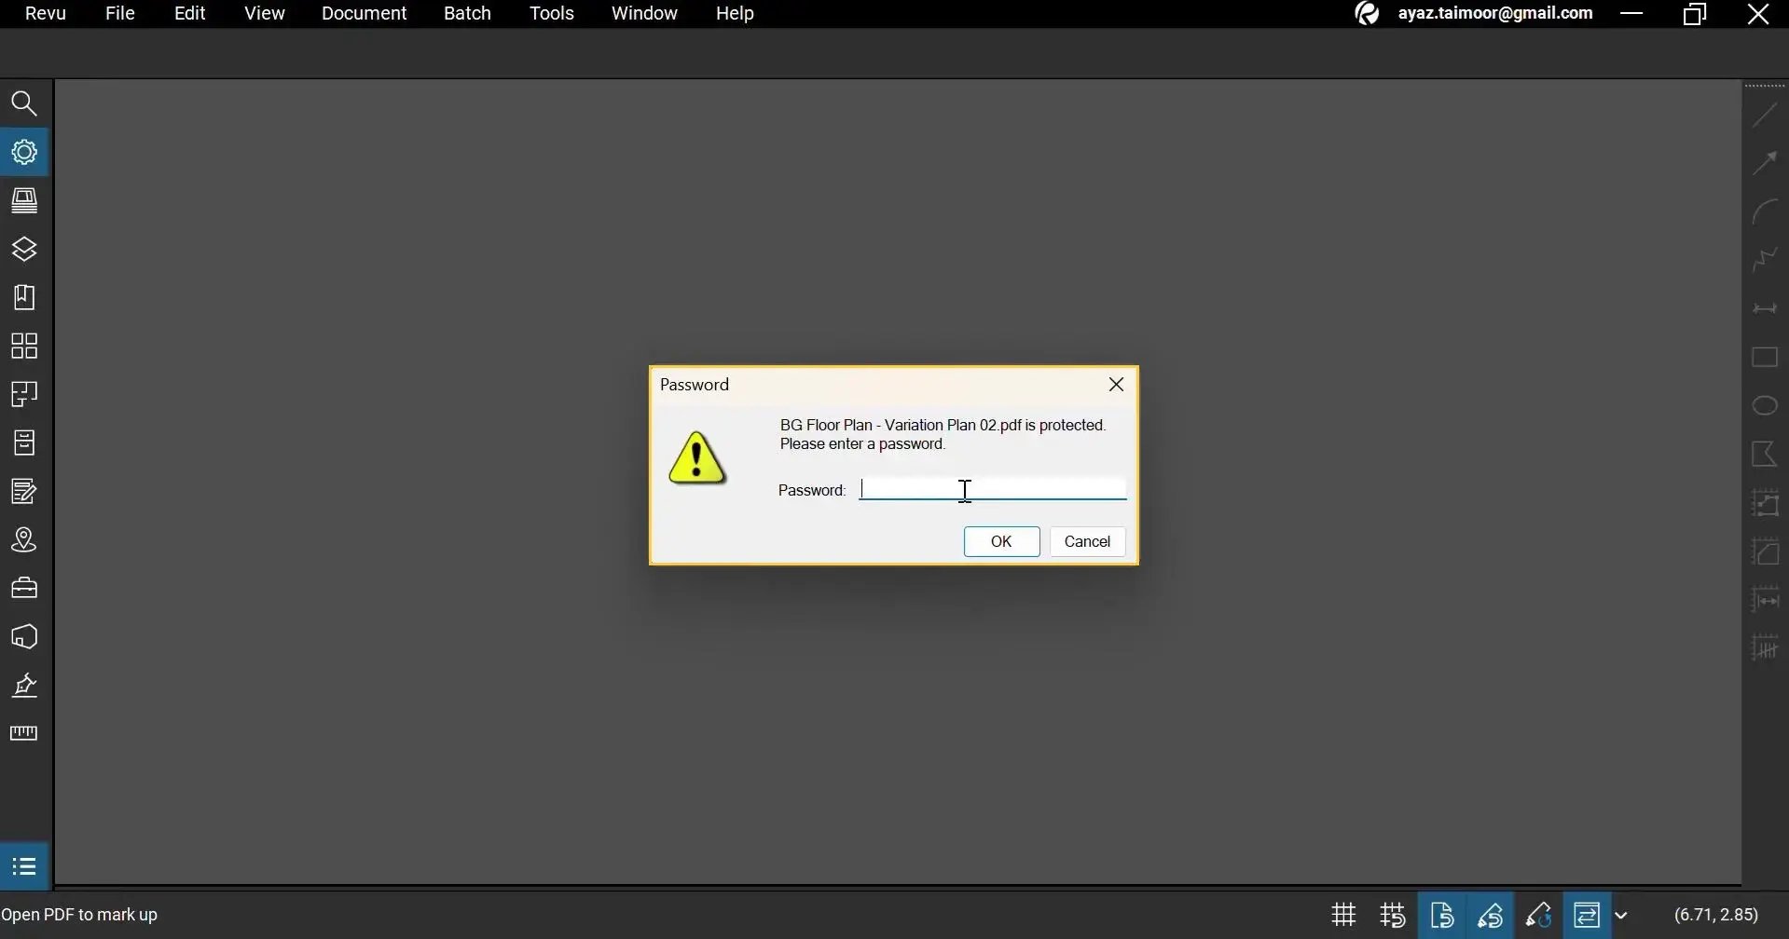Select the Area measurement tool
The image size is (1789, 939).
(x=1765, y=551)
